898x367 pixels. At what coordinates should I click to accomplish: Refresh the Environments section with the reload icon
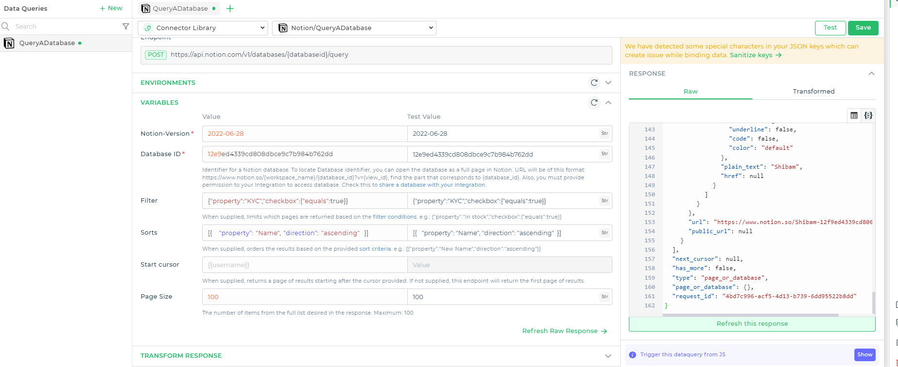[594, 82]
